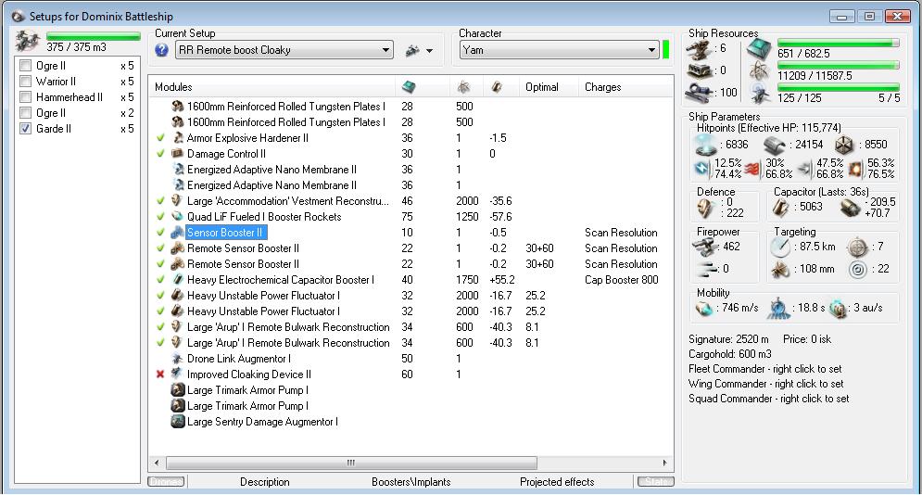The width and height of the screenshot is (922, 495).
Task: Click the Modules column header
Action: [x=272, y=87]
